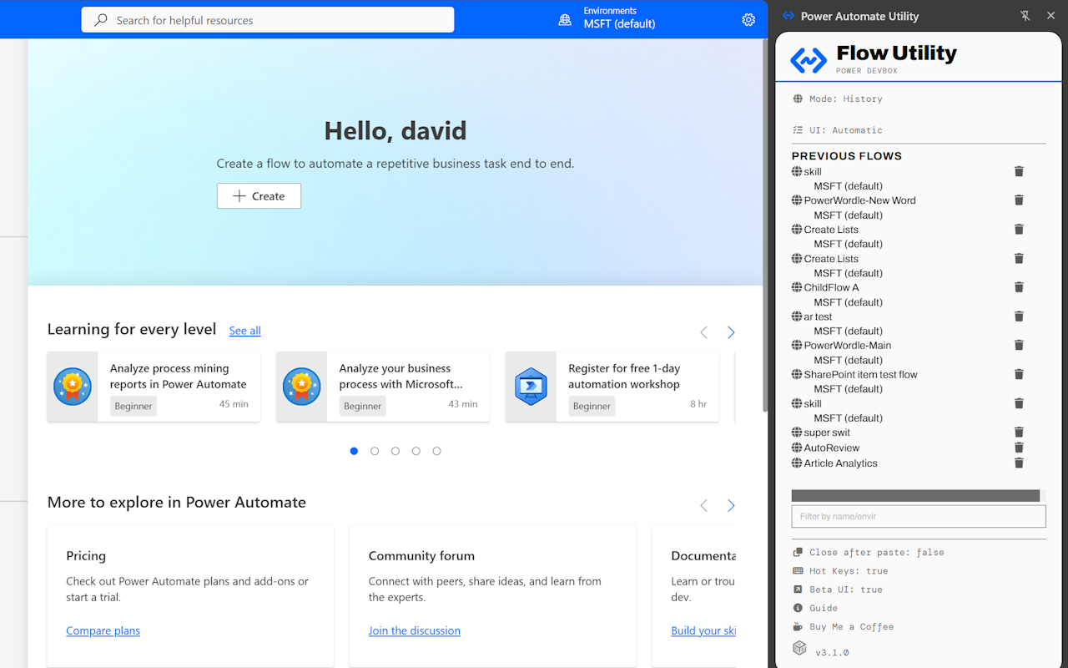Select the ar test flow name

[818, 316]
